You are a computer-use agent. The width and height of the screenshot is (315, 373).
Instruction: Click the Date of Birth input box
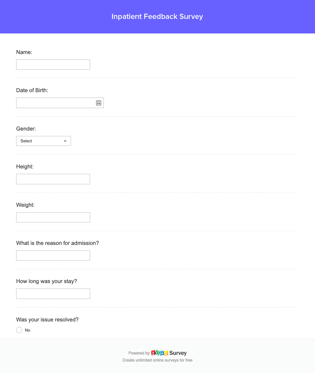click(x=55, y=103)
